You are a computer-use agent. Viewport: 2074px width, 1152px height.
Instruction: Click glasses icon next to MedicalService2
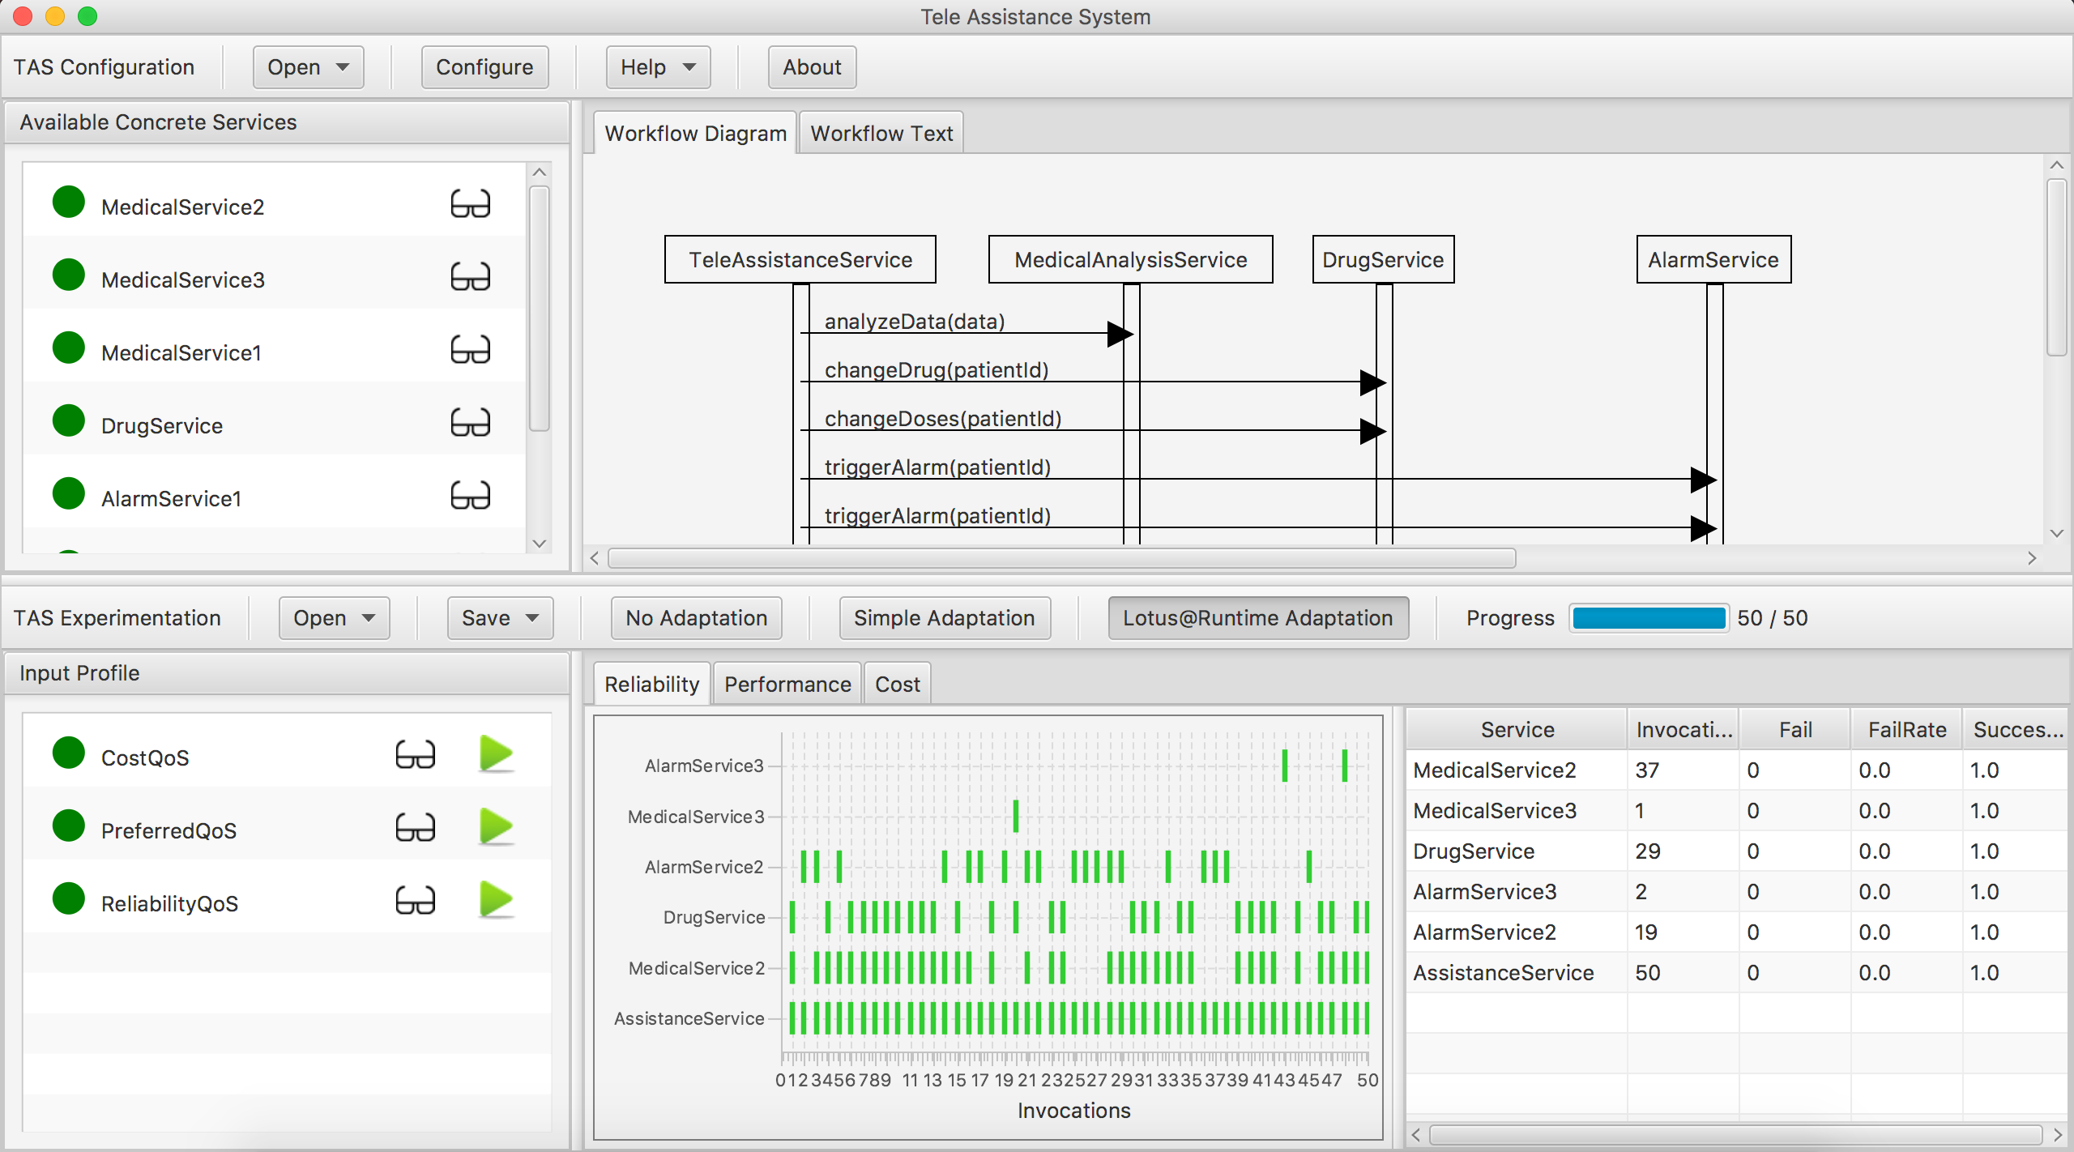[x=470, y=205]
